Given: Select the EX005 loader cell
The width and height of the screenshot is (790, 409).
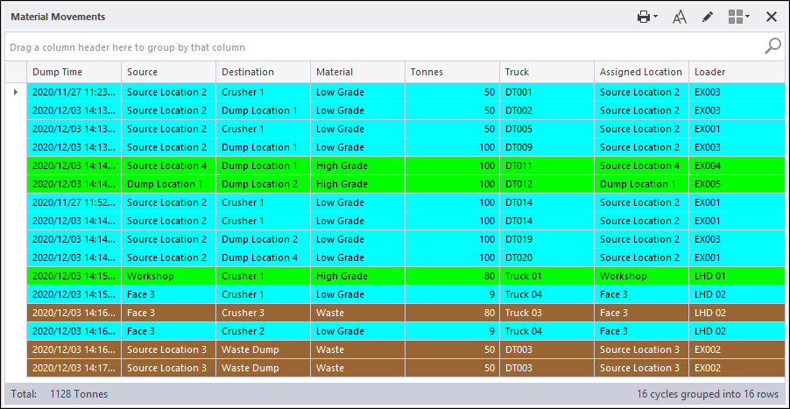Looking at the screenshot, I should (737, 184).
